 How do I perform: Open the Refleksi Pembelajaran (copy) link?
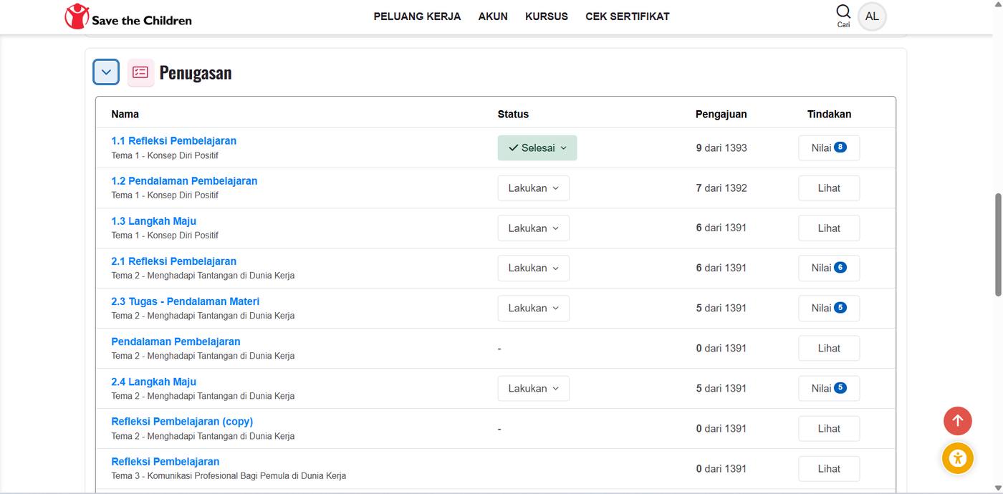[x=182, y=422]
